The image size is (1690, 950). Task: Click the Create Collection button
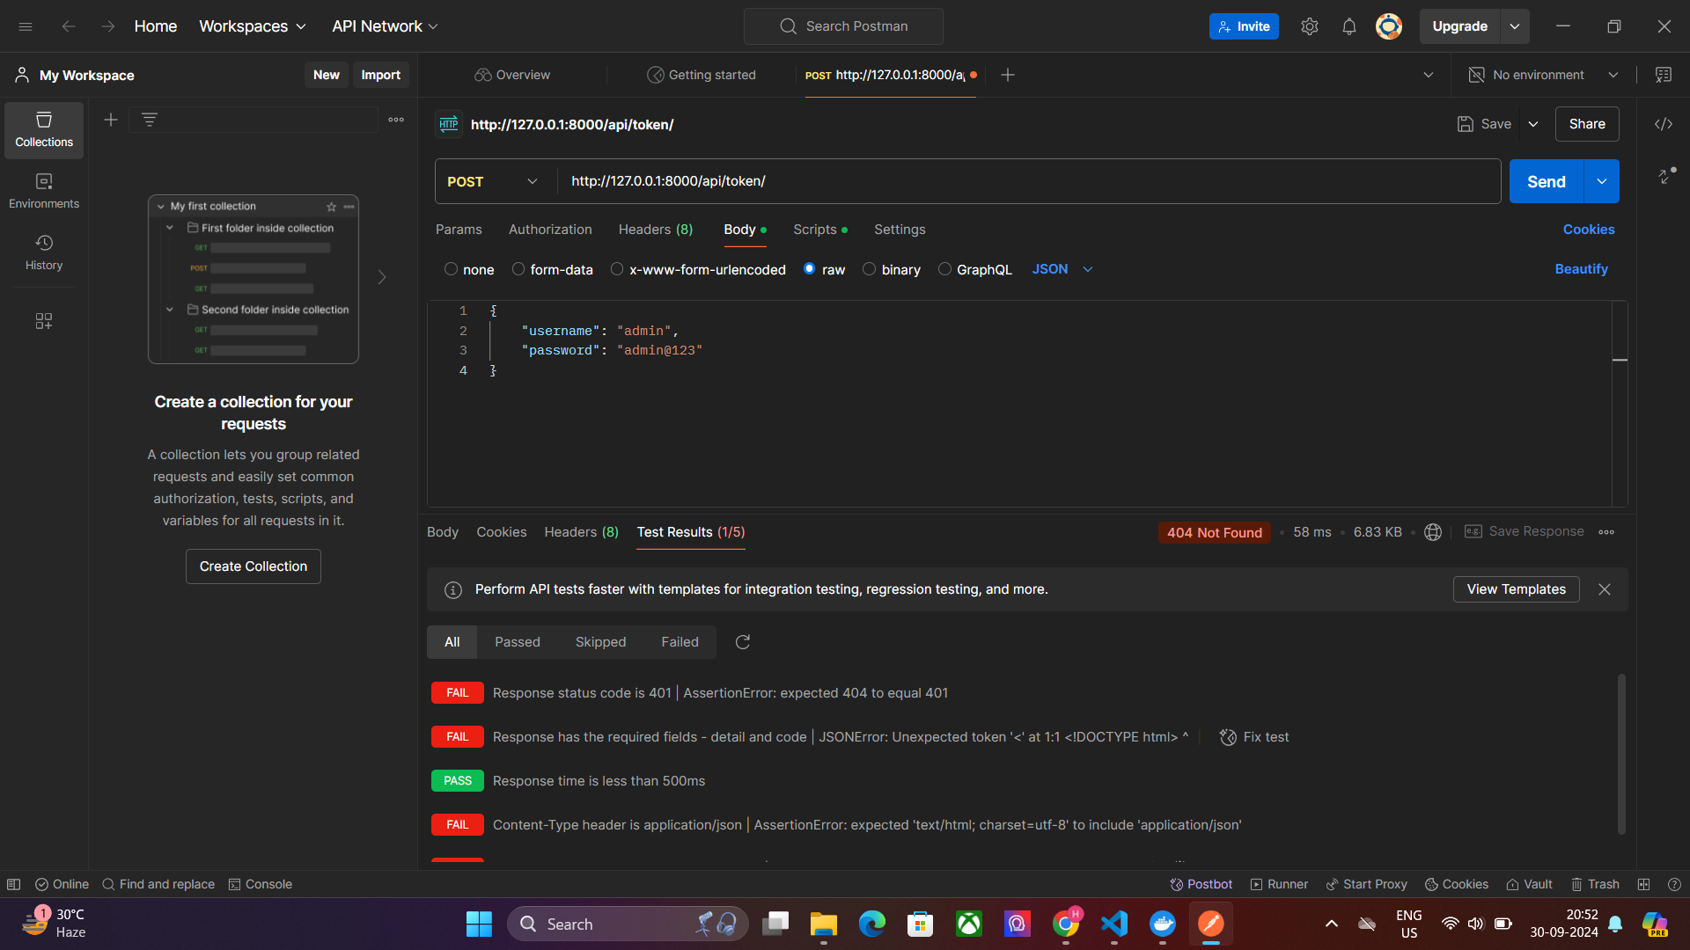[253, 566]
